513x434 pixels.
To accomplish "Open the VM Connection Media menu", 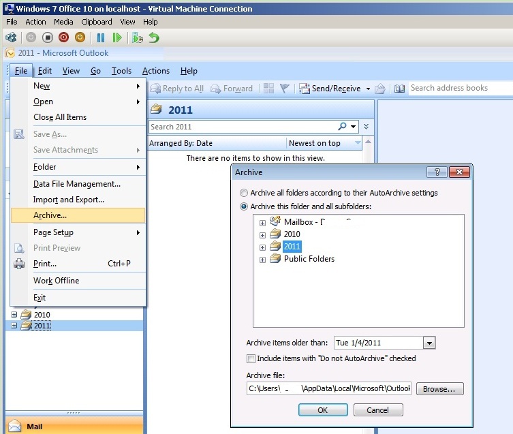I will click(63, 22).
